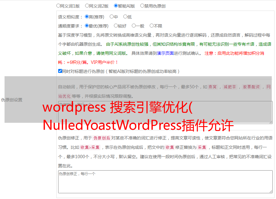Click the 燕窝 example keyword

[212, 87]
